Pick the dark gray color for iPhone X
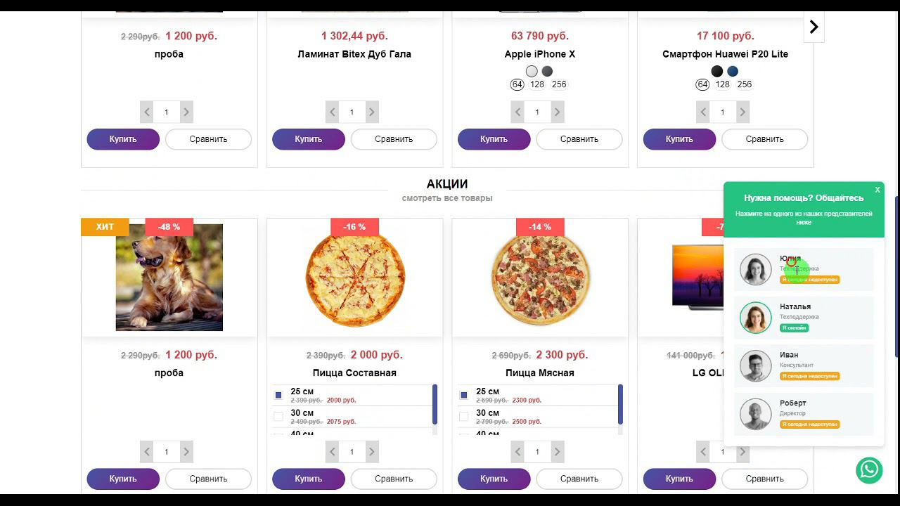Image resolution: width=900 pixels, height=506 pixels. pos(547,71)
